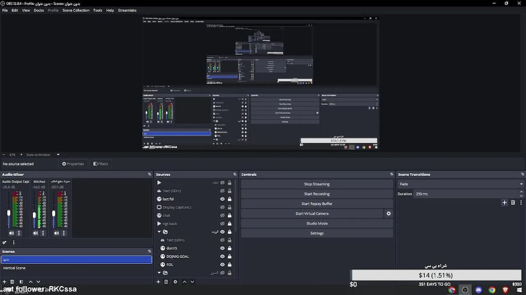Screen dimensions: 526x295
Task: Float the Sources dock
Action: click(235, 175)
